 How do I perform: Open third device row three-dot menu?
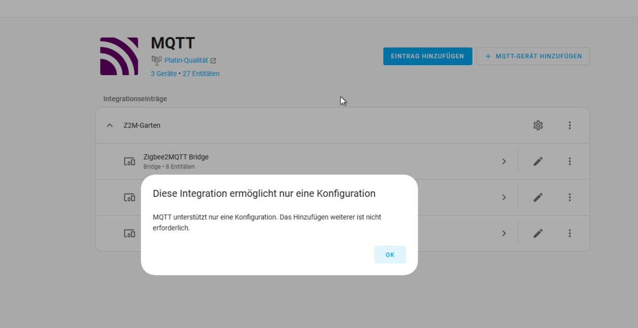570,233
